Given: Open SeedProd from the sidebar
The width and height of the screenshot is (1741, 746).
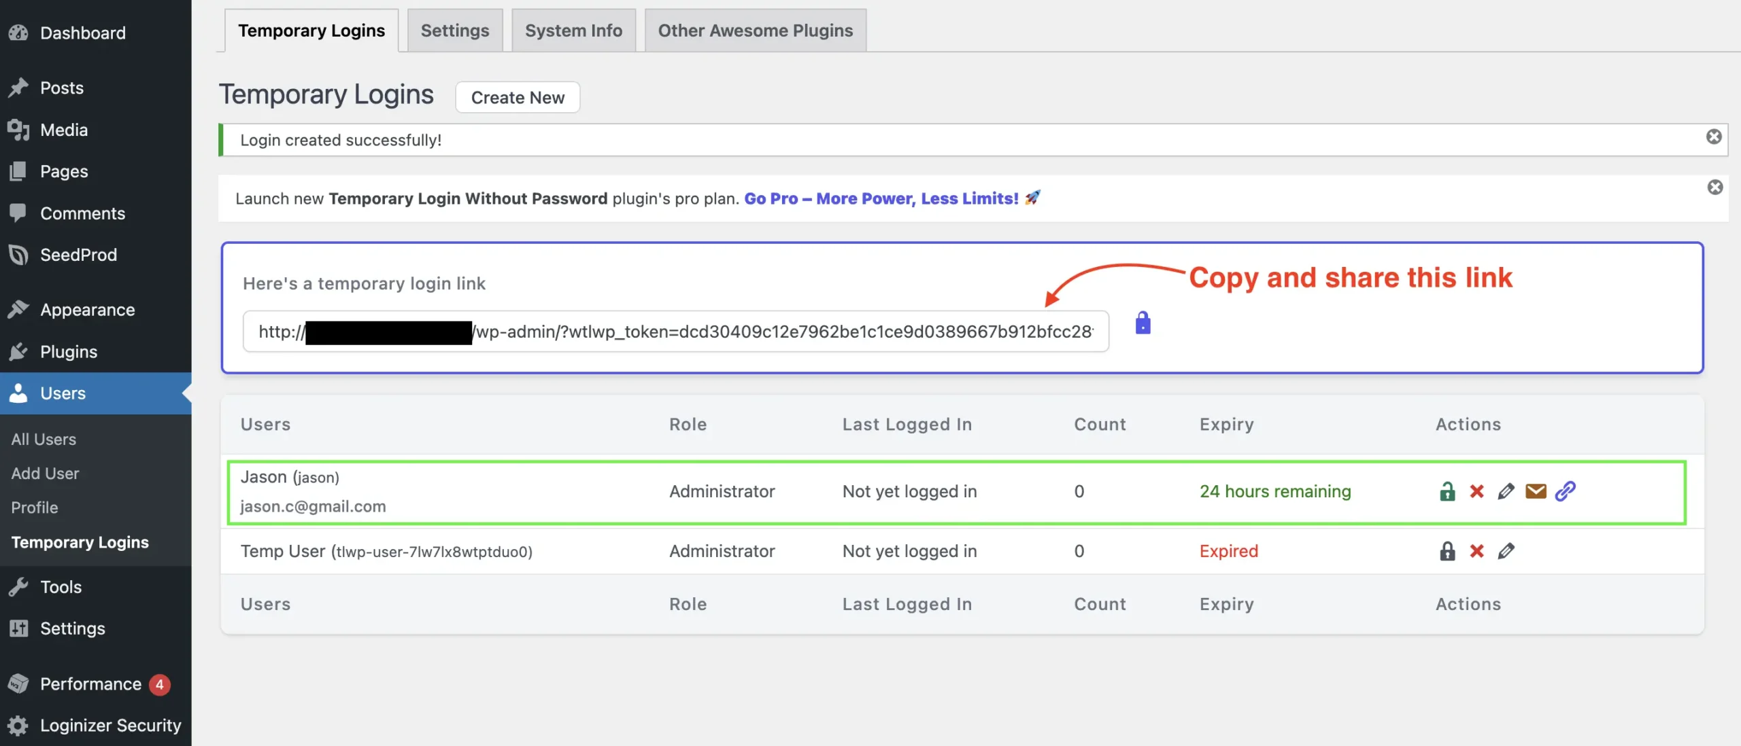Looking at the screenshot, I should (78, 255).
